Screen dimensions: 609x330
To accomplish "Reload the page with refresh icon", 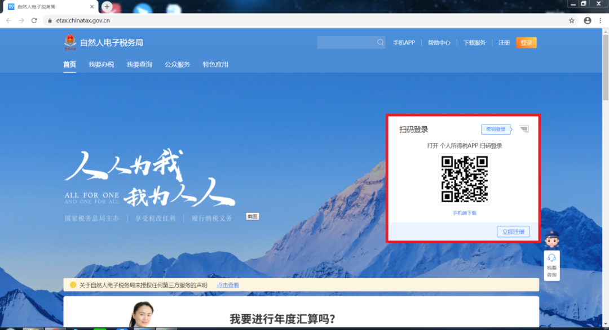I will click(x=34, y=20).
